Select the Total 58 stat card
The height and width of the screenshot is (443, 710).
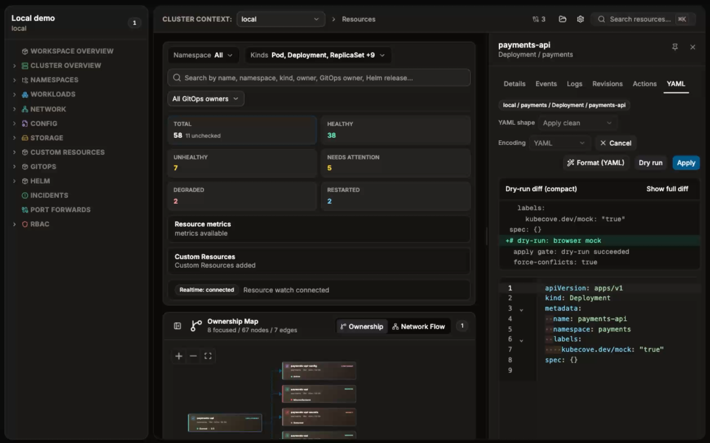pos(242,130)
